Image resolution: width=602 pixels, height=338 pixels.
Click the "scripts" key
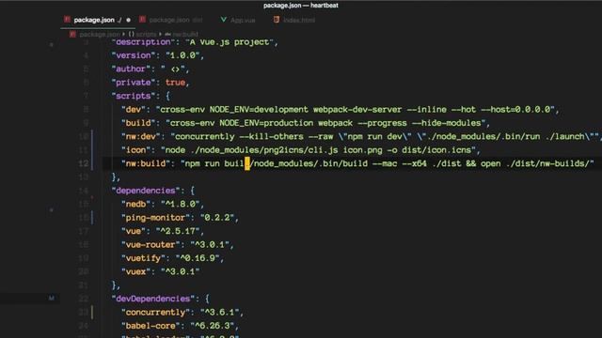tap(134, 96)
